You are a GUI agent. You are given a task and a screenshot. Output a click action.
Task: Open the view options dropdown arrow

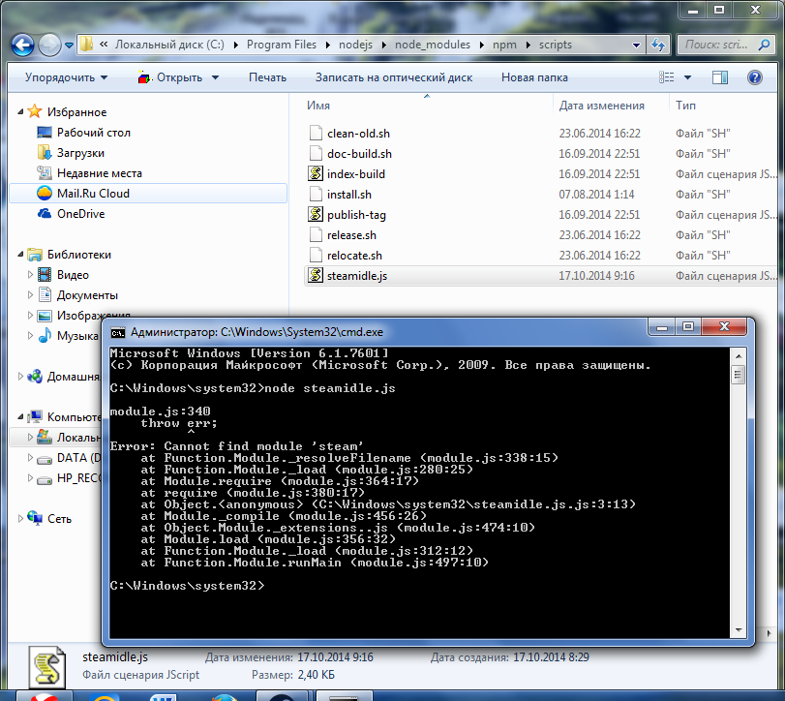687,77
